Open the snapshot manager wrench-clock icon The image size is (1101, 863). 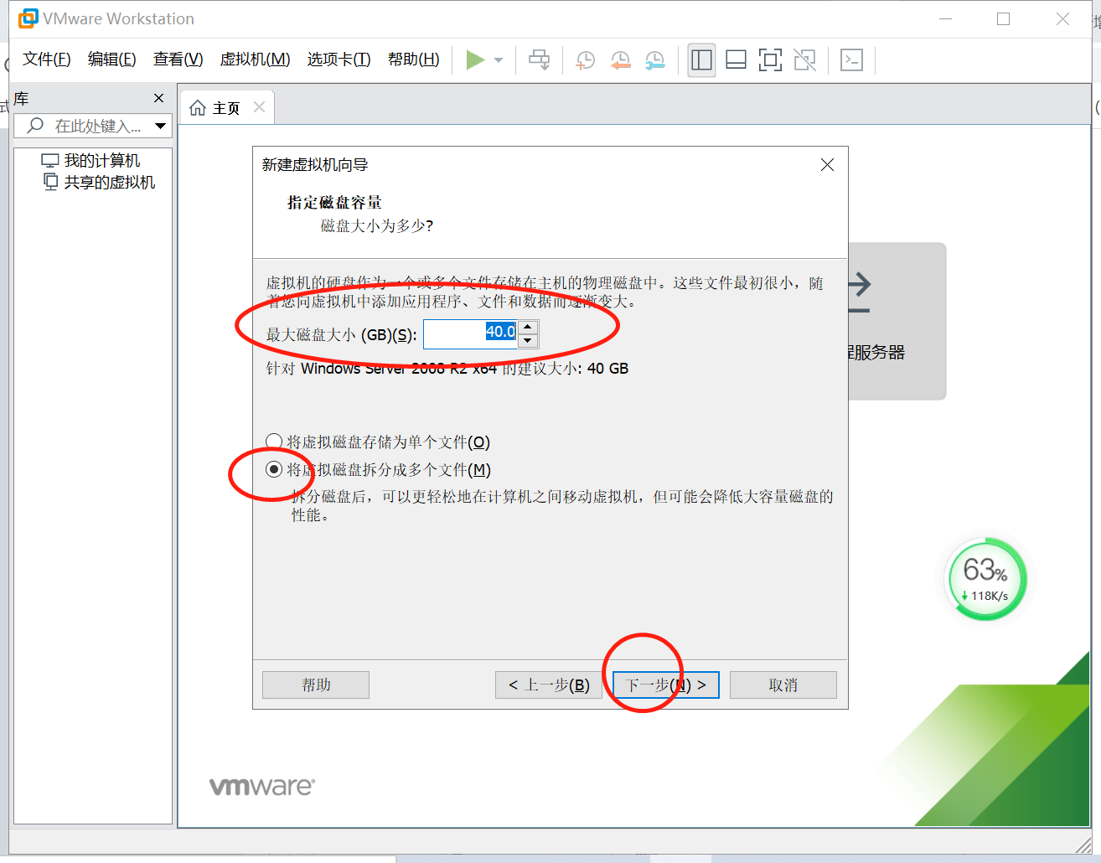654,59
